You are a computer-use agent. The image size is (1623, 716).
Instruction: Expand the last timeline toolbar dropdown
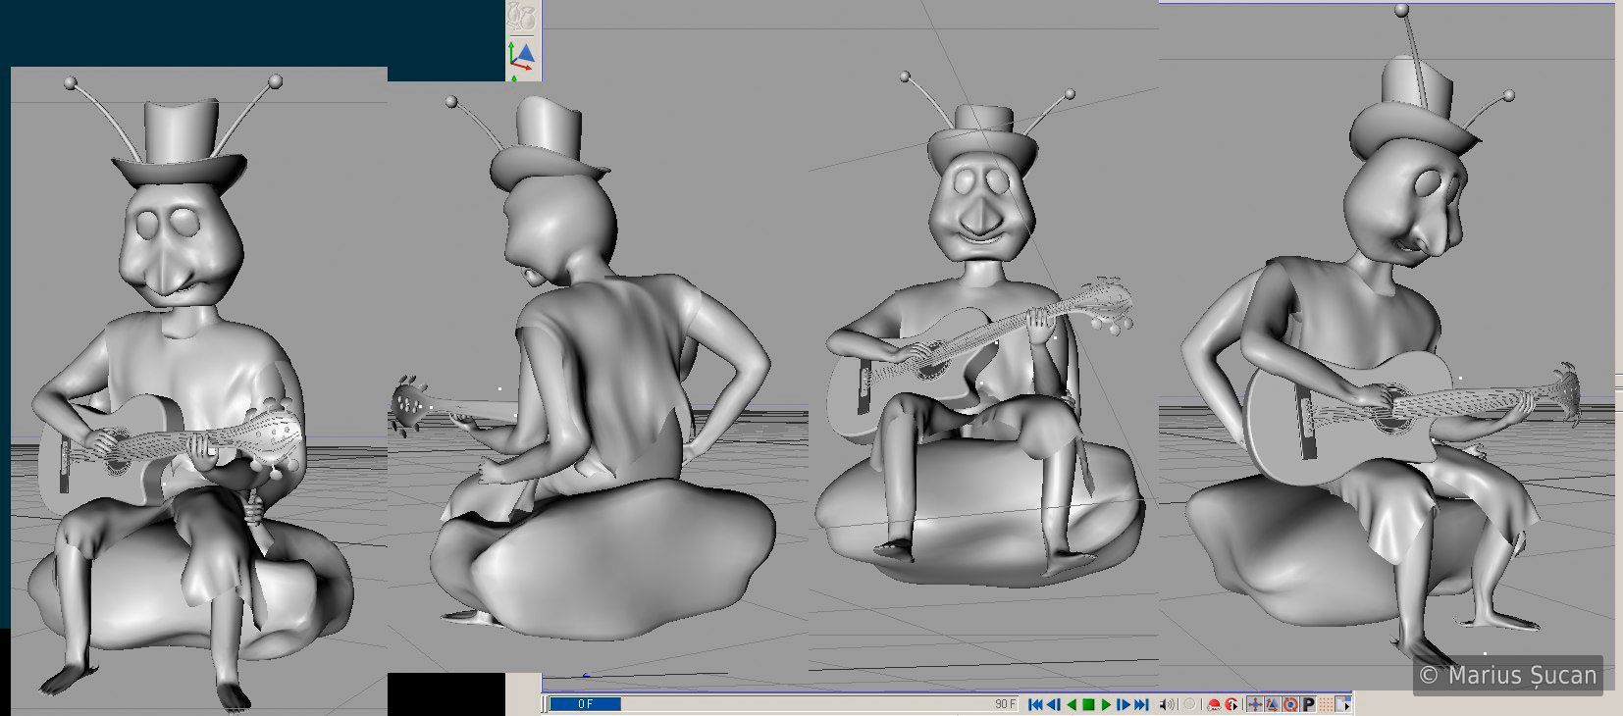tap(1344, 704)
